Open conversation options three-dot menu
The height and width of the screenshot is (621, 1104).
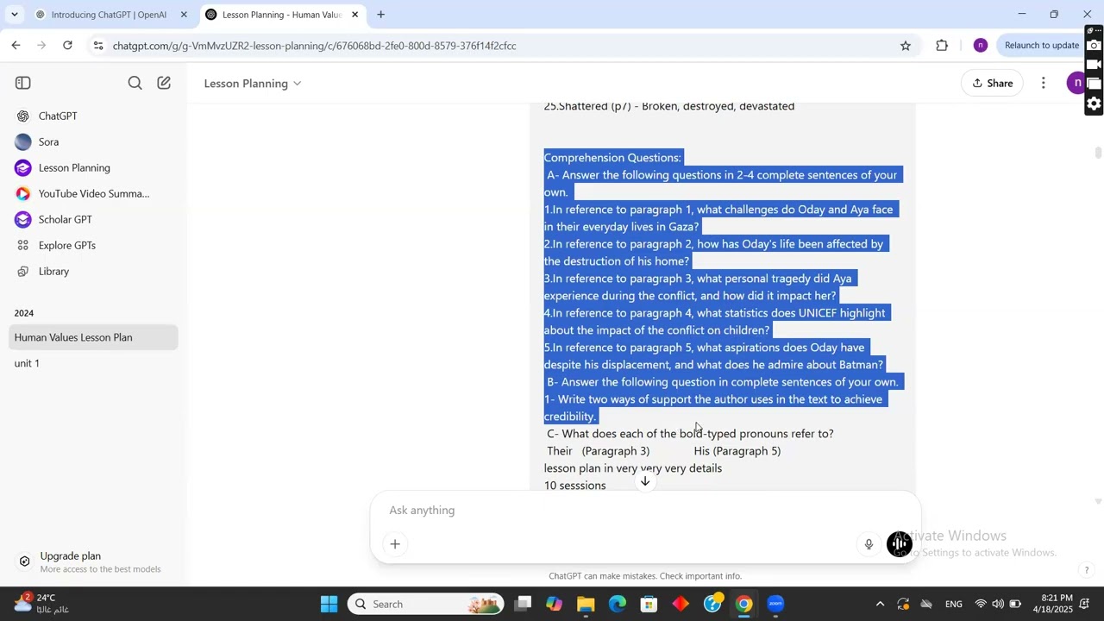(1044, 83)
